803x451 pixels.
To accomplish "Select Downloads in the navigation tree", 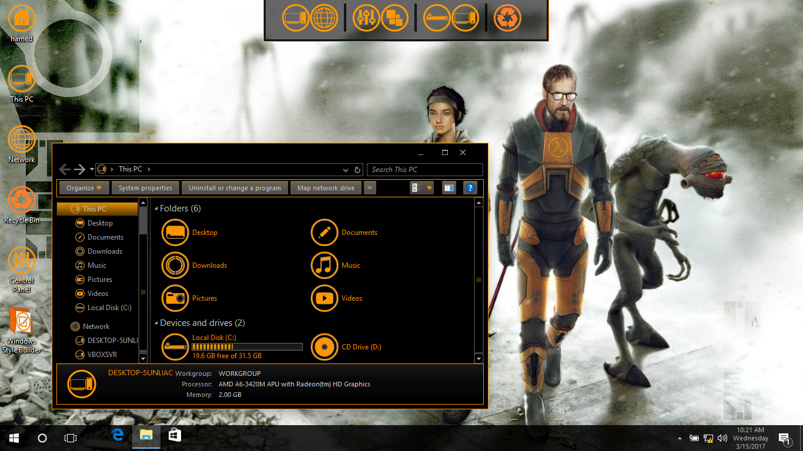I will (105, 251).
